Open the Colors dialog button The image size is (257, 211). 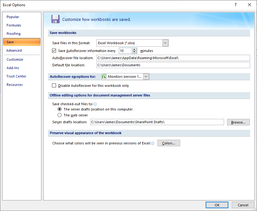coord(169,143)
